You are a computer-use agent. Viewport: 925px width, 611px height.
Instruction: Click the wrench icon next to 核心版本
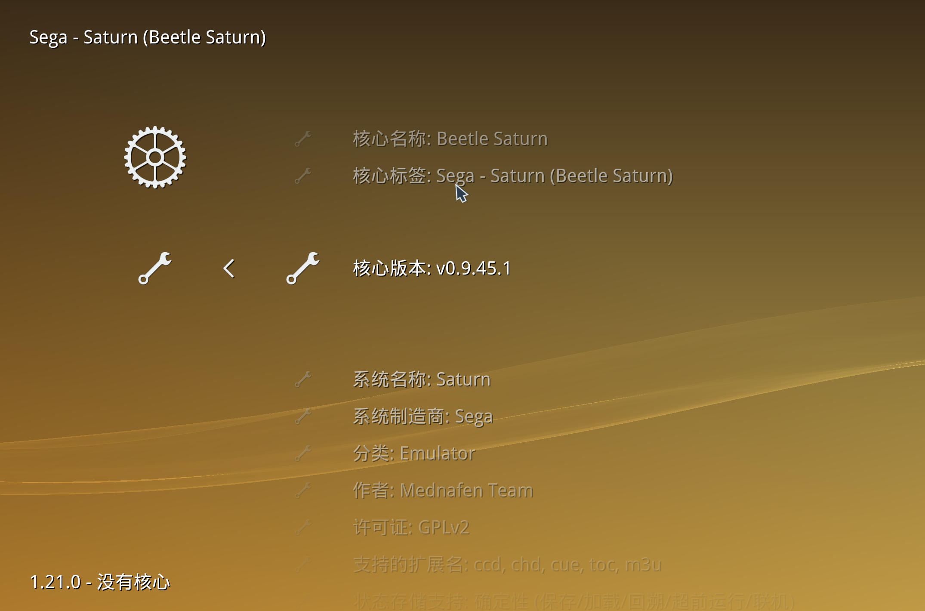tap(303, 268)
